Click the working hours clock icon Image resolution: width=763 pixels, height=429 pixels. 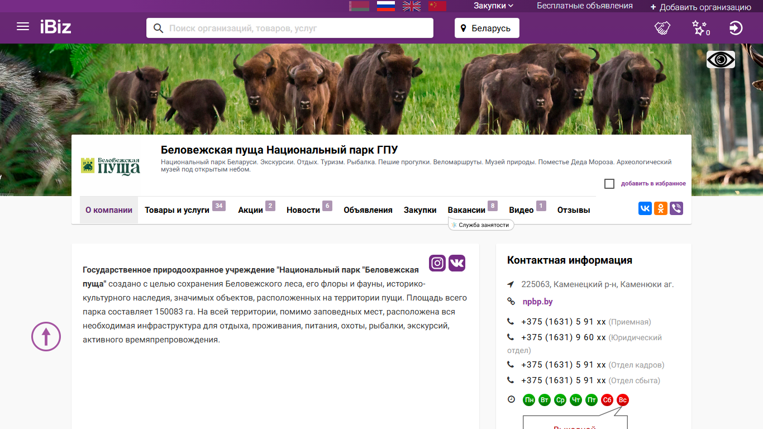[511, 399]
